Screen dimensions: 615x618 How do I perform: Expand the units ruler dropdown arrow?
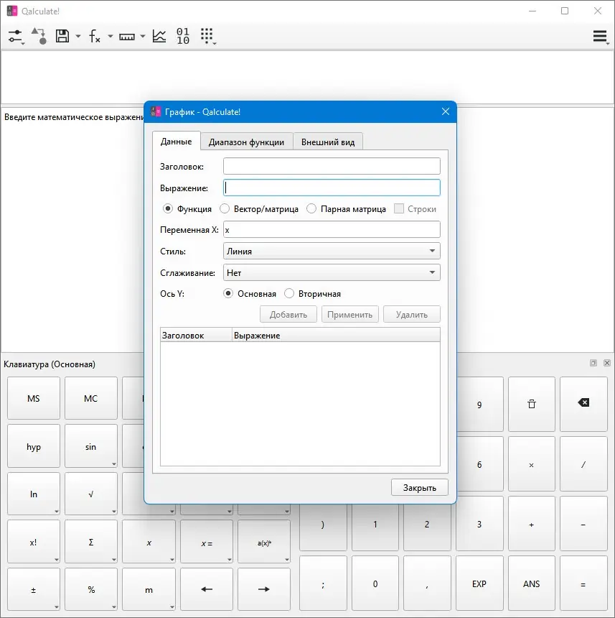coord(143,36)
